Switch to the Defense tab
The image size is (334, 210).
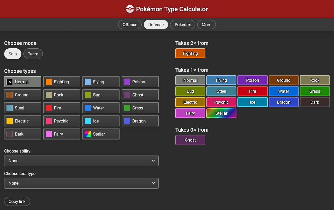[x=156, y=25]
